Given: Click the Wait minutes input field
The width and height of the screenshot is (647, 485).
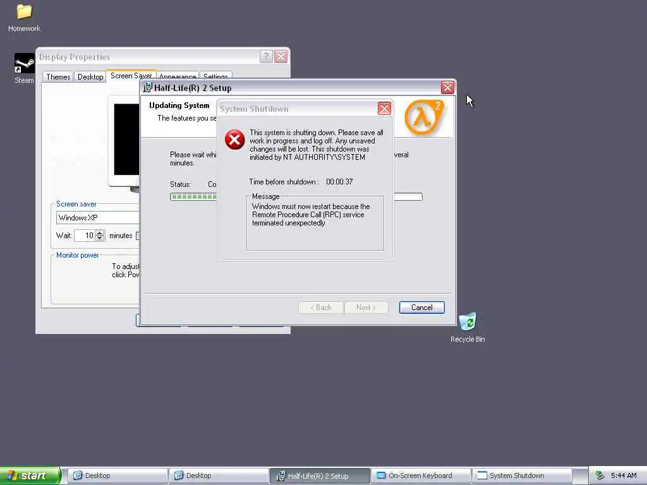Looking at the screenshot, I should (85, 236).
